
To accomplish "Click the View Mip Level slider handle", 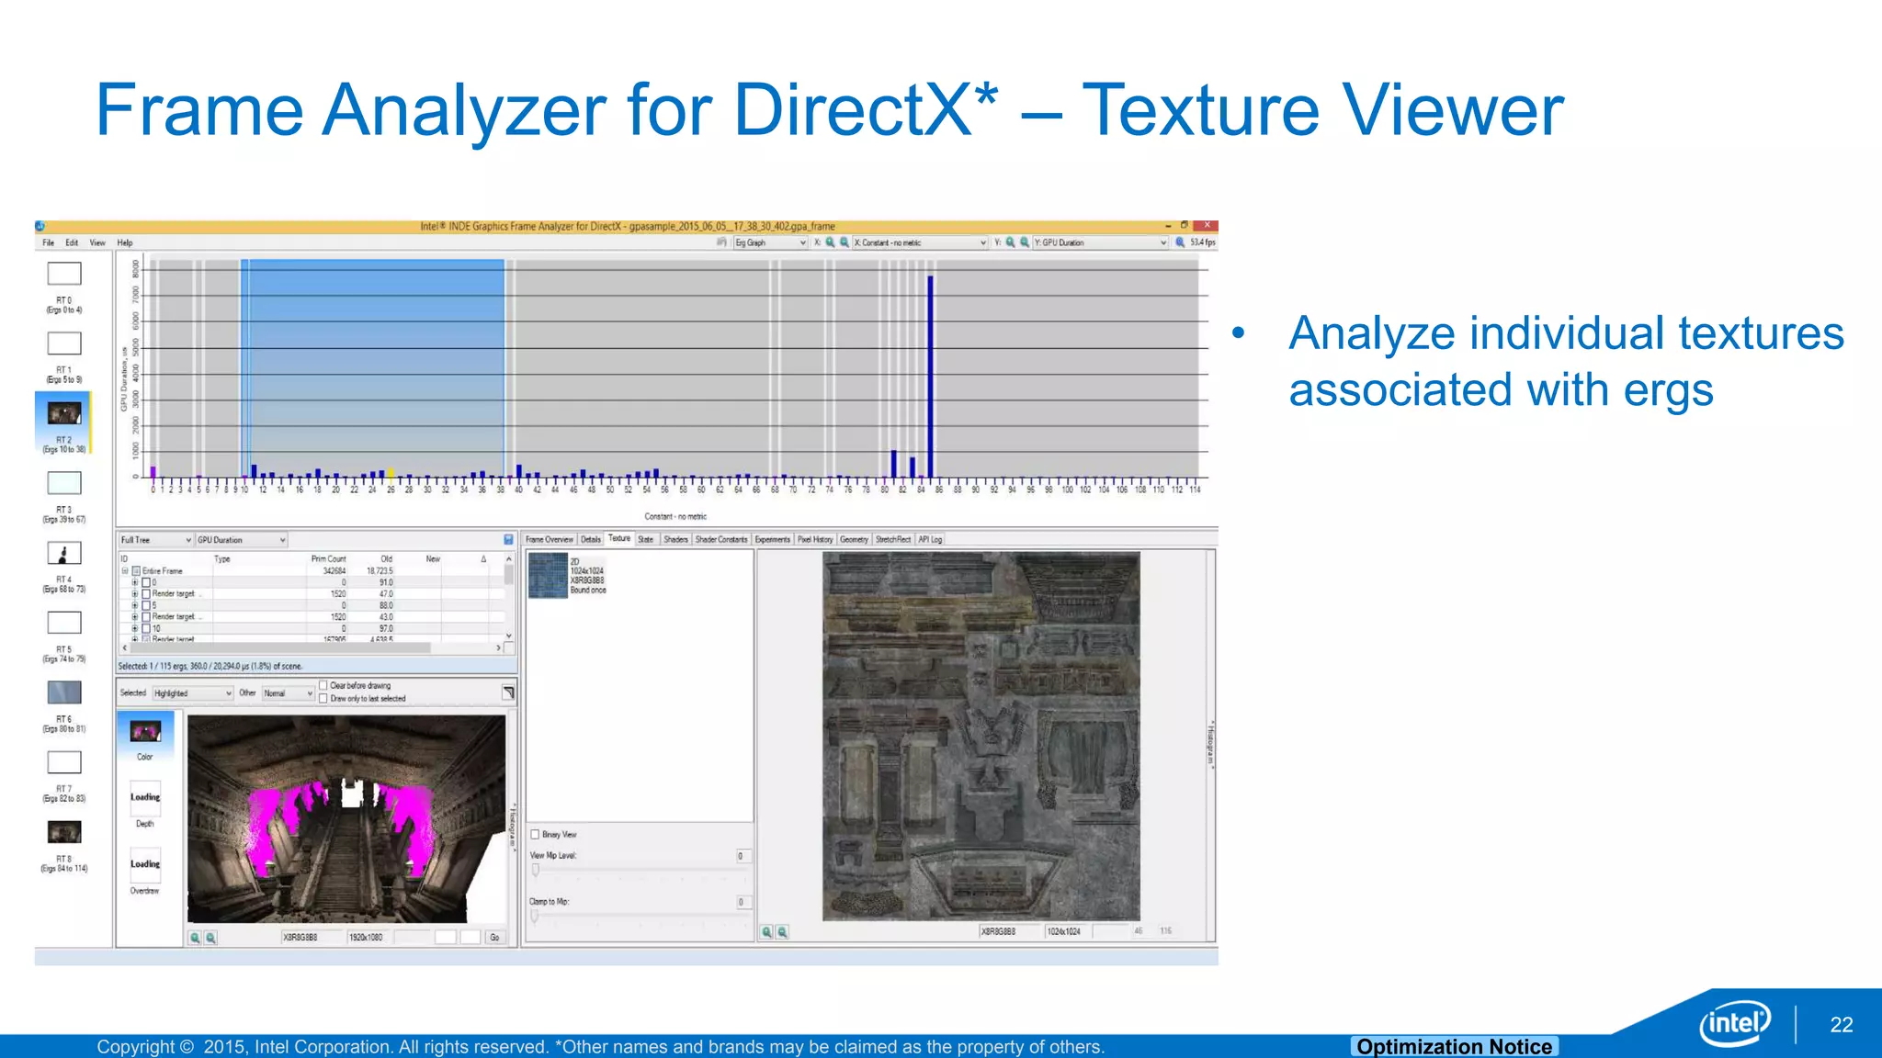I will pos(535,872).
